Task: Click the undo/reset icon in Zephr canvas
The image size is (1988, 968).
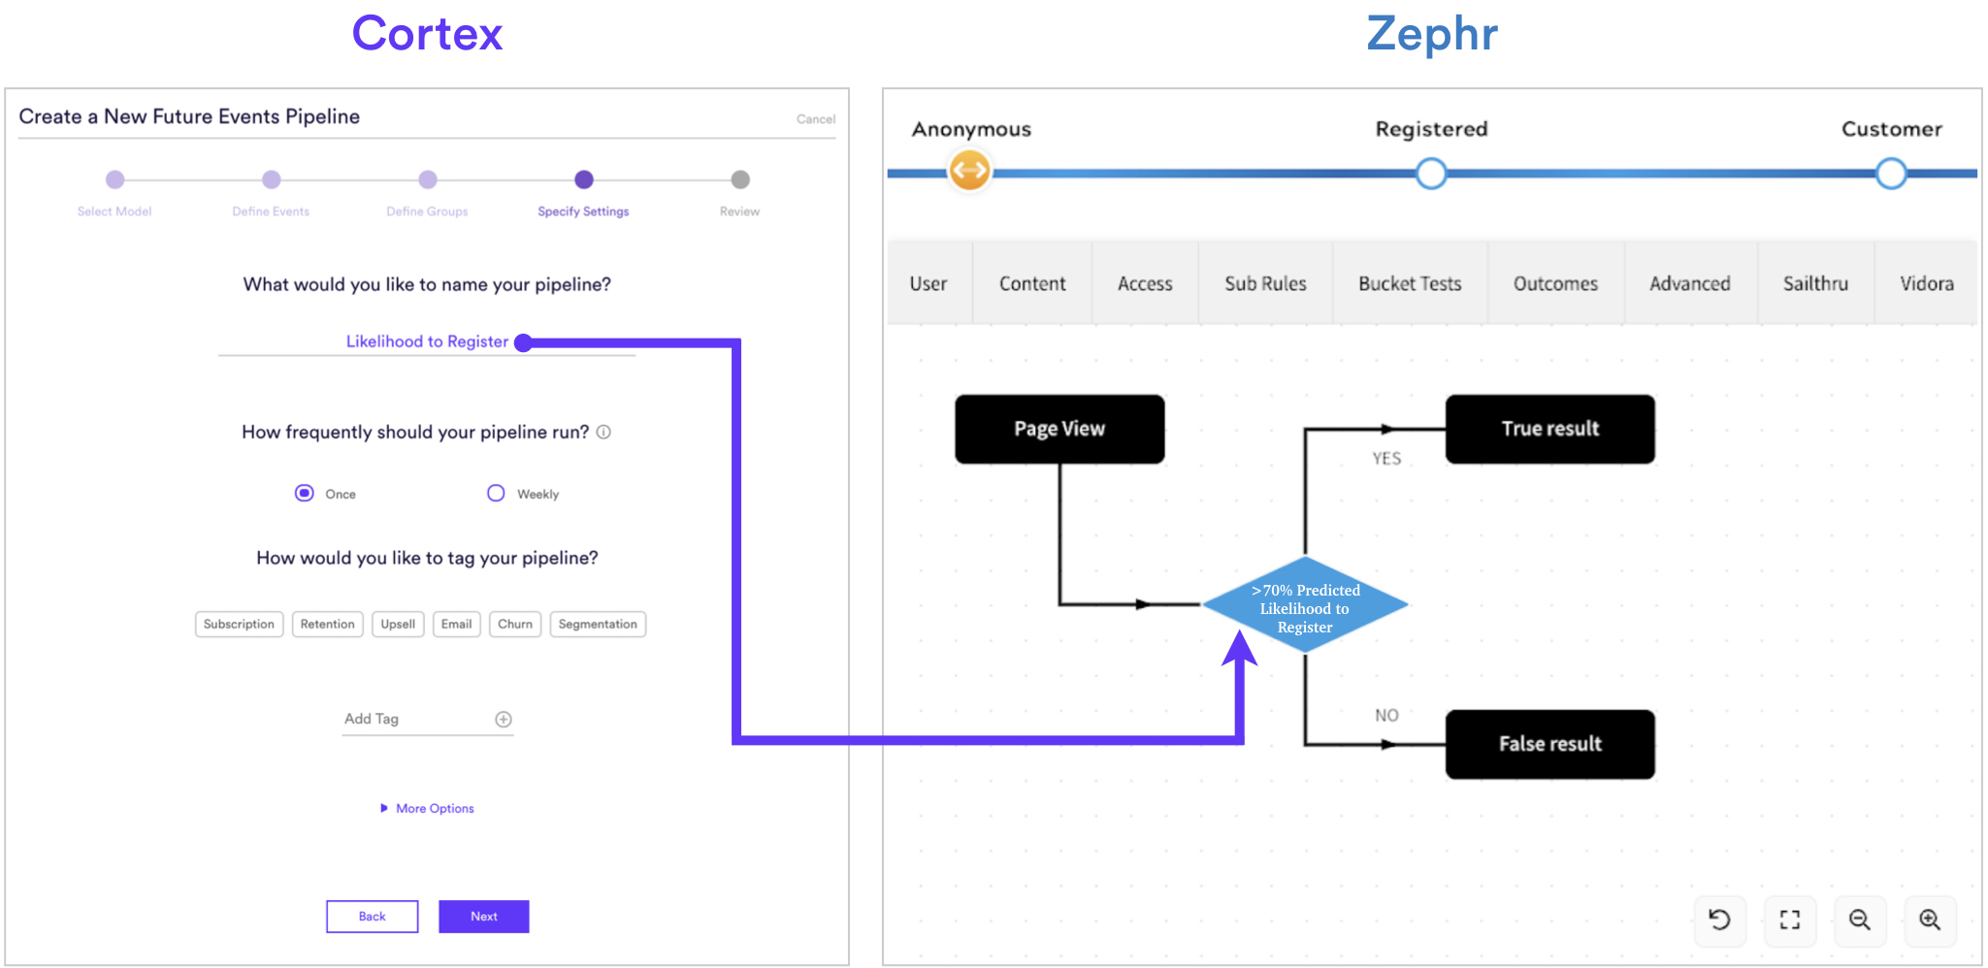Action: (1719, 920)
